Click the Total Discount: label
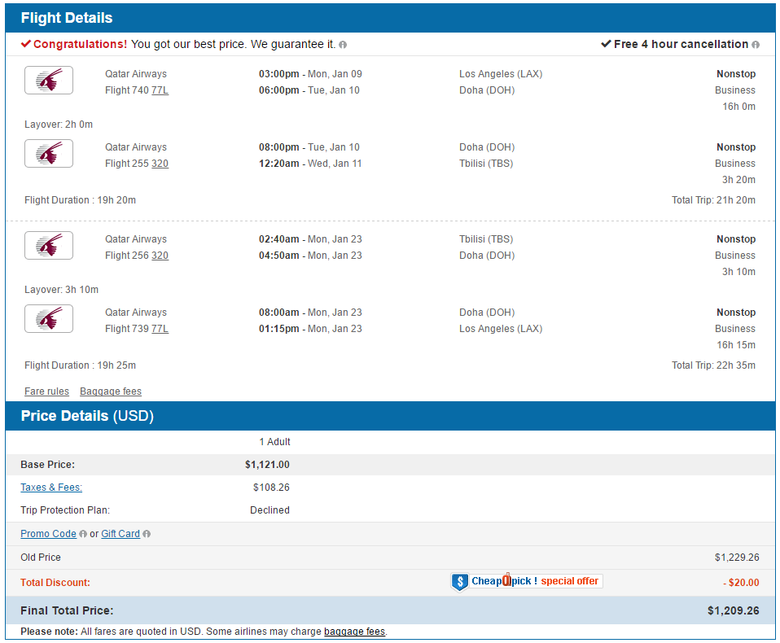The height and width of the screenshot is (643, 780). 55,582
